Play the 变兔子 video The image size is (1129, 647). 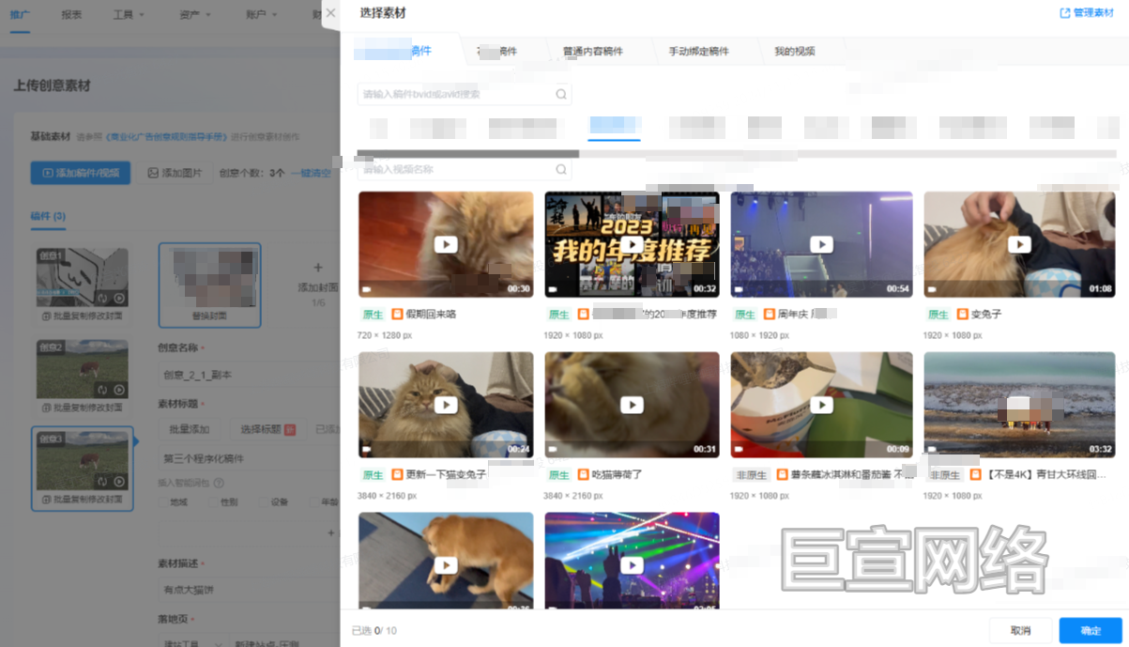(x=1019, y=244)
